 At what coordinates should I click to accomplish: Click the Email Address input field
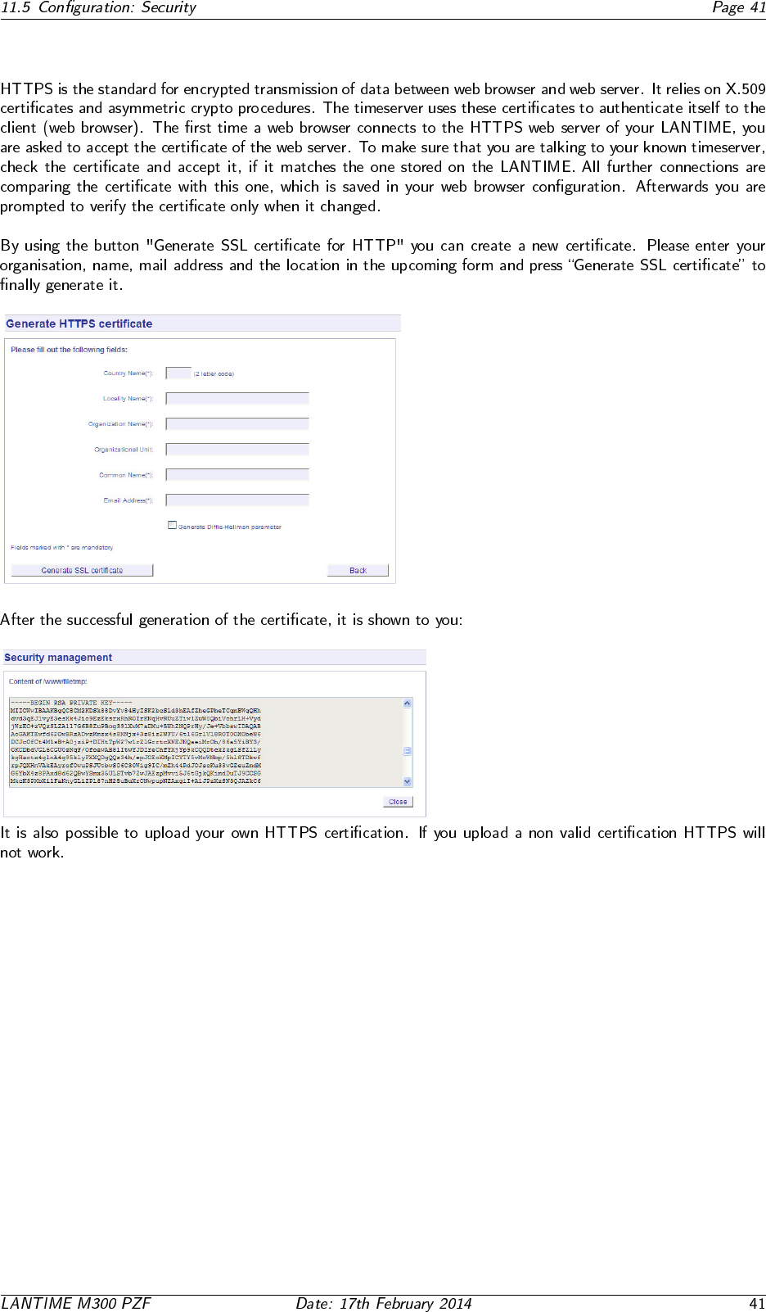[x=237, y=500]
